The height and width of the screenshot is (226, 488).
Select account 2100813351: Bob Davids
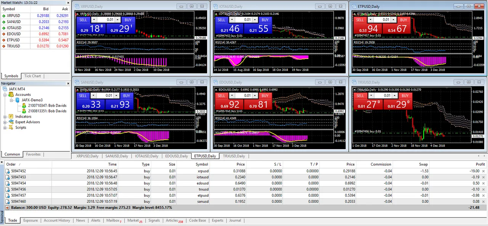coord(47,111)
